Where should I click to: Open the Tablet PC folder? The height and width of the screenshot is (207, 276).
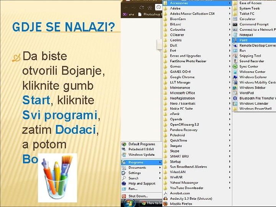click(x=254, y=13)
